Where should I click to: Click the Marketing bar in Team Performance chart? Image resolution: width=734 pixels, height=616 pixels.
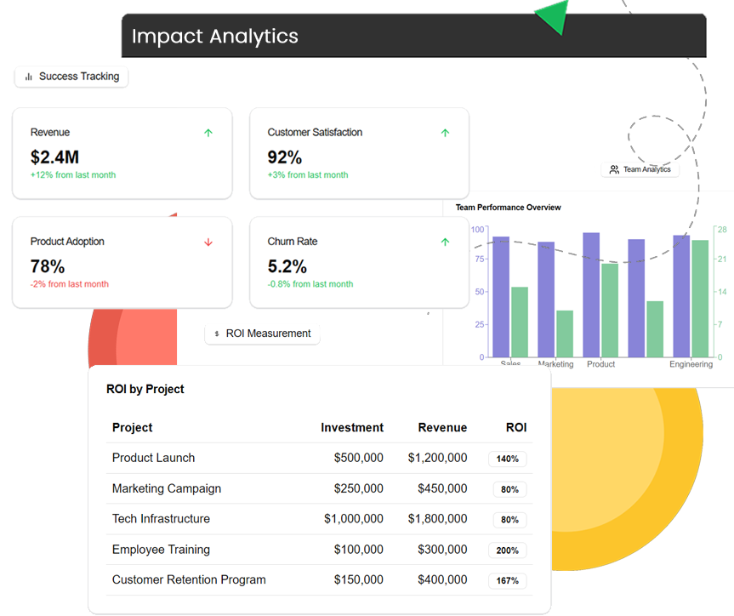(x=544, y=298)
